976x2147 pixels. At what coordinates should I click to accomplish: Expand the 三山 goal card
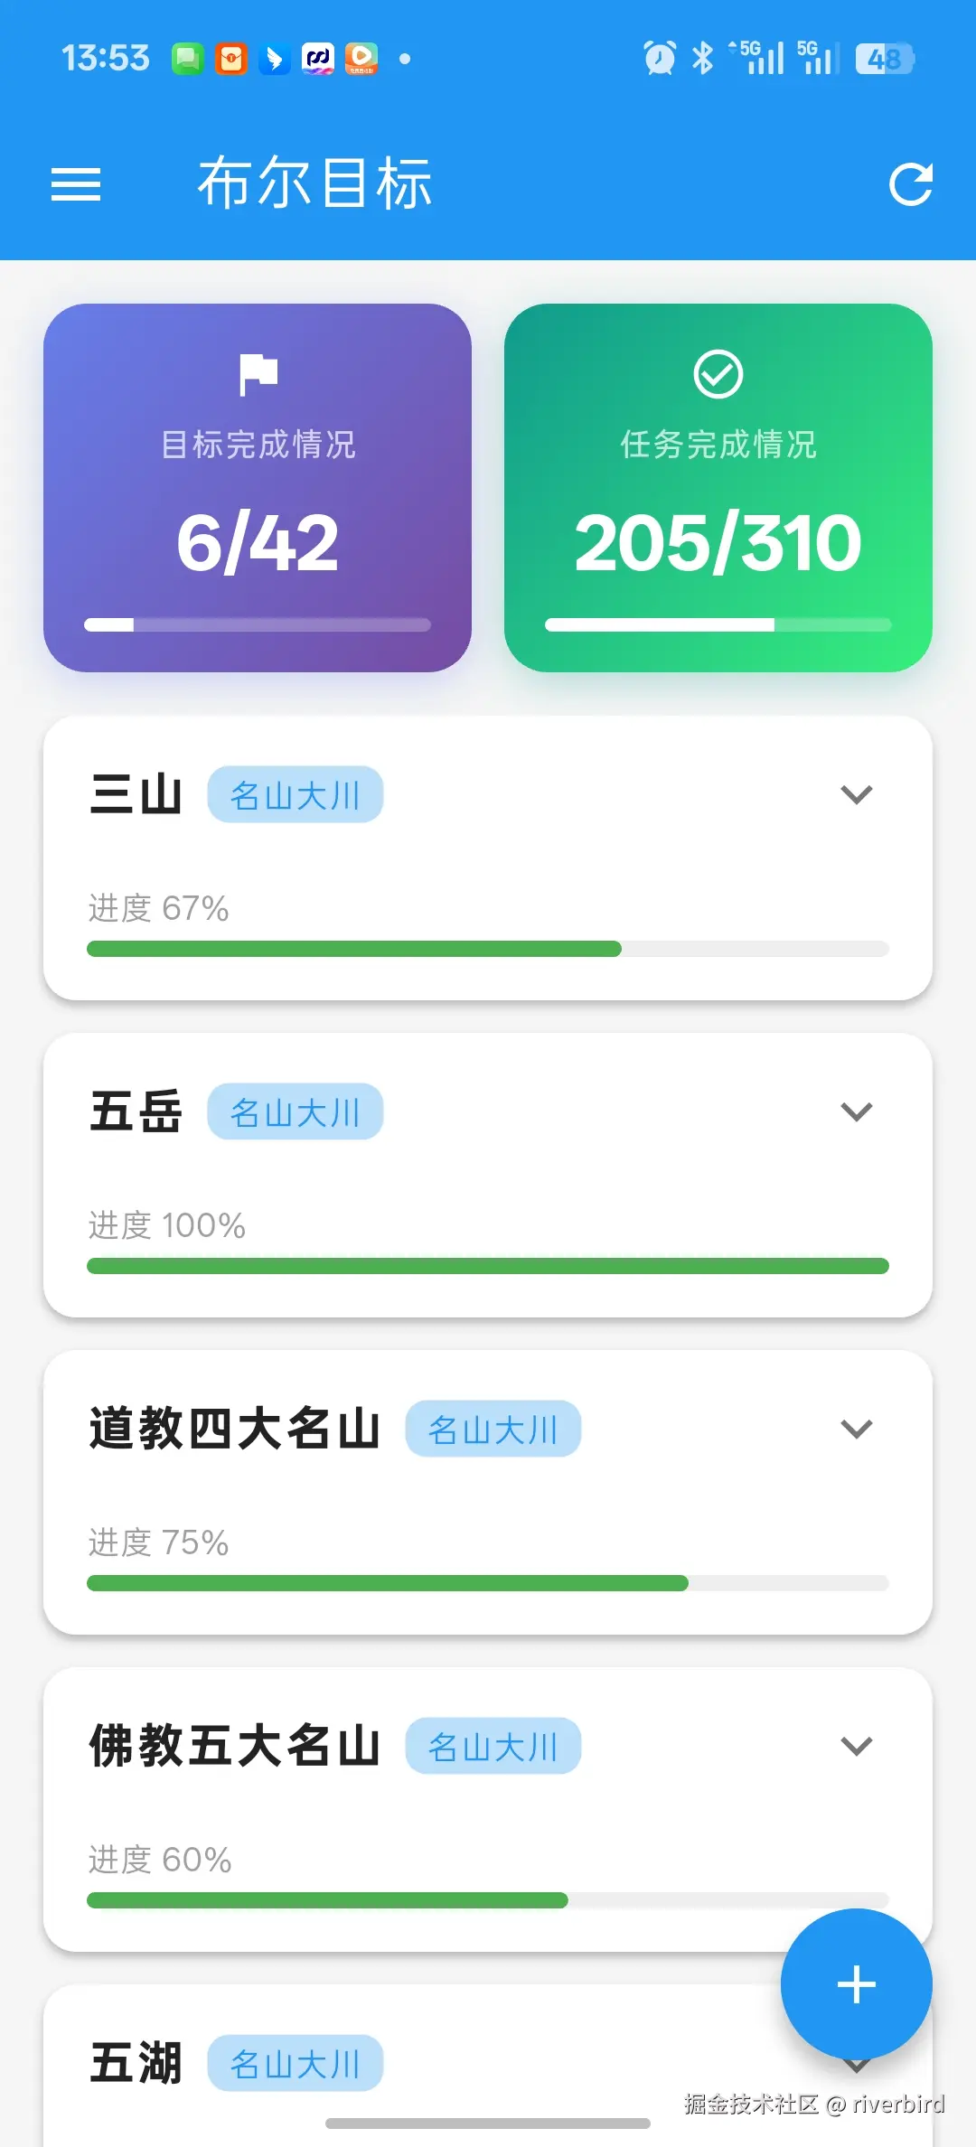[x=856, y=794]
